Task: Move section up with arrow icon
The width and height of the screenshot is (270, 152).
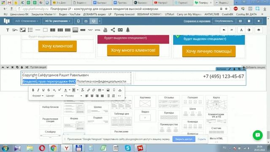Action: 3,68
